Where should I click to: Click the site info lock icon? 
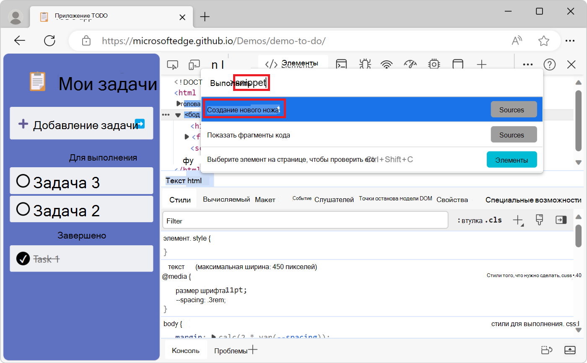(x=86, y=41)
